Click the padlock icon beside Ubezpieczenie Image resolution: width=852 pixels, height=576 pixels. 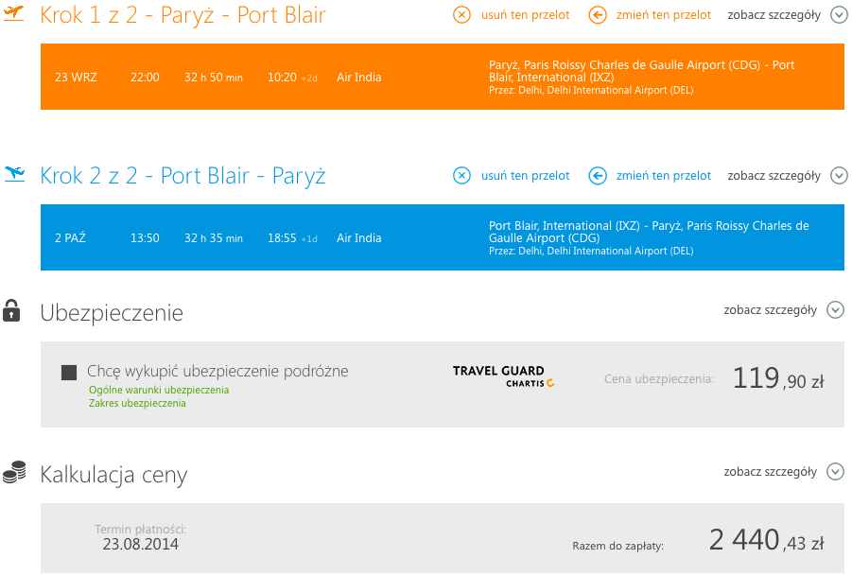point(11,310)
